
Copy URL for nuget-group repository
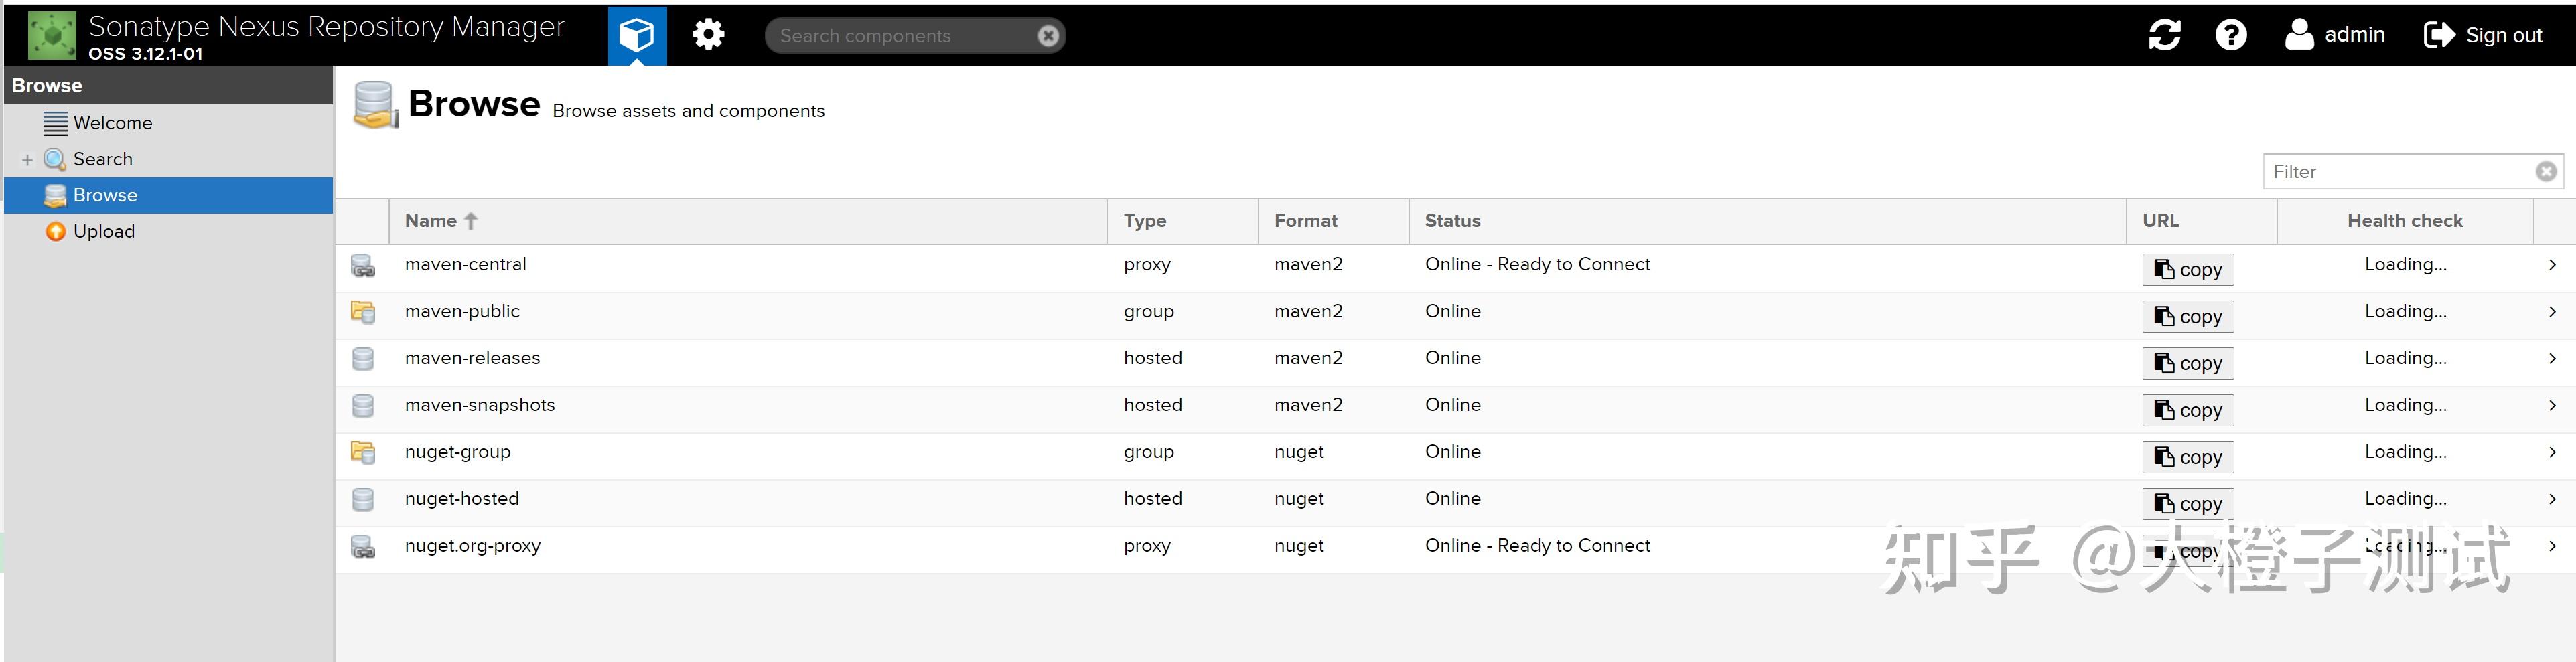pyautogui.click(x=2187, y=457)
